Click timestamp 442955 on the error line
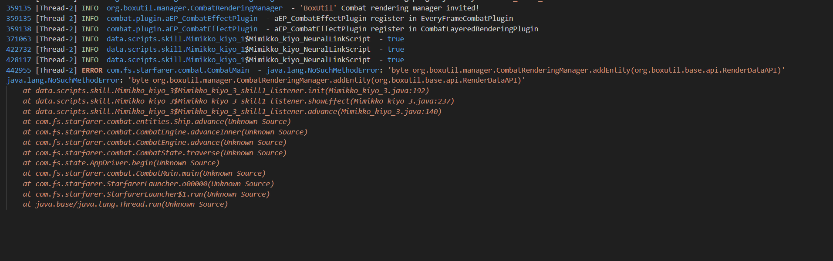Viewport: 833px width, 261px height. tap(19, 70)
